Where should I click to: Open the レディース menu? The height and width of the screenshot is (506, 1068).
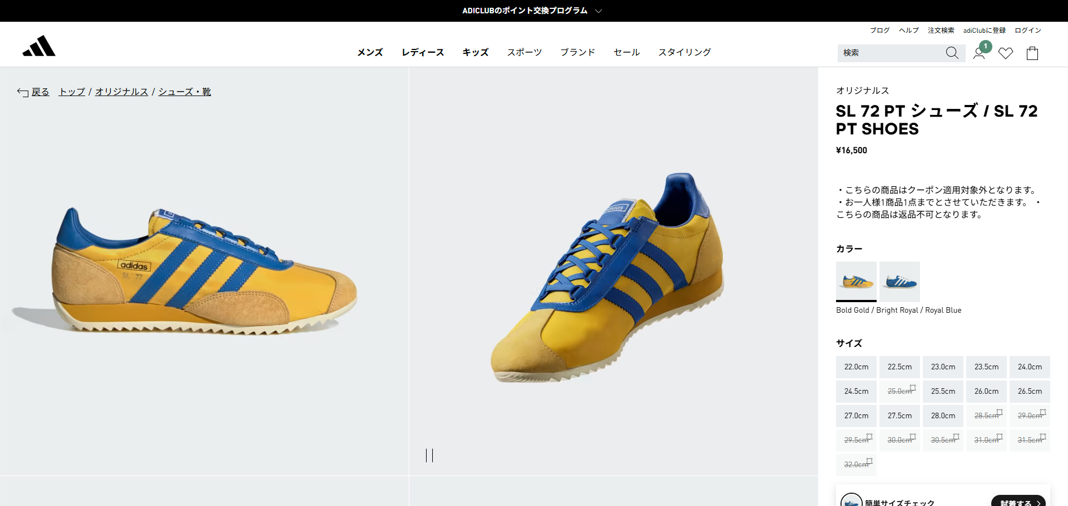(x=423, y=52)
